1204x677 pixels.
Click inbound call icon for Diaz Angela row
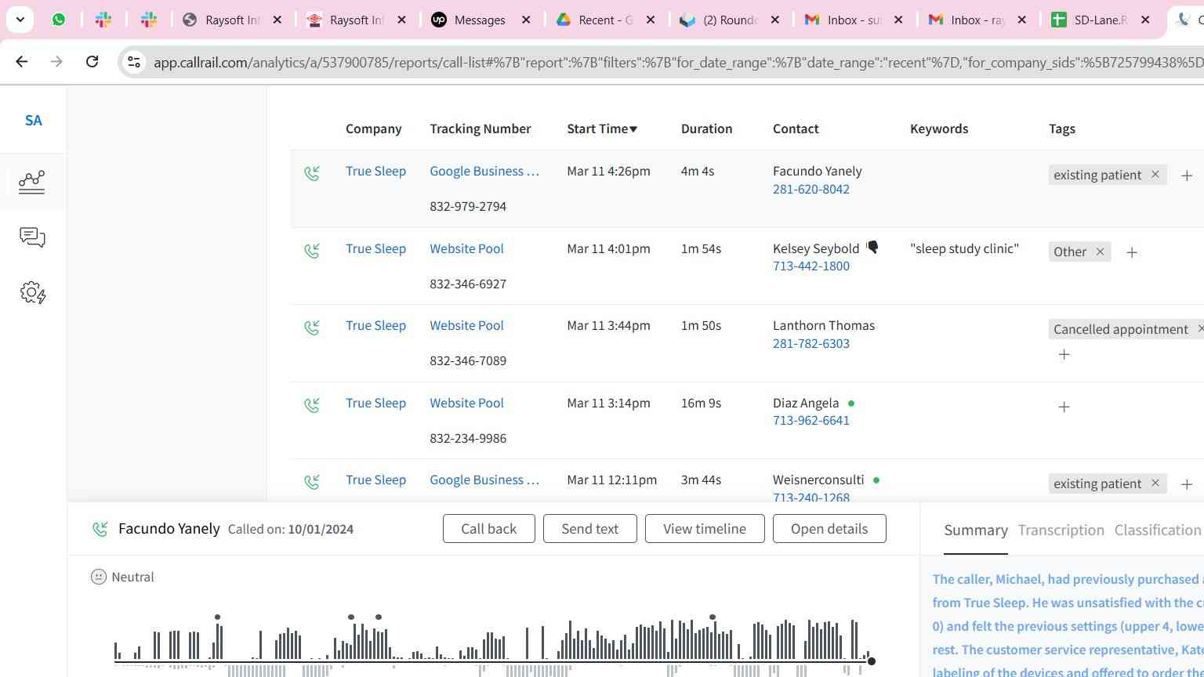point(312,405)
